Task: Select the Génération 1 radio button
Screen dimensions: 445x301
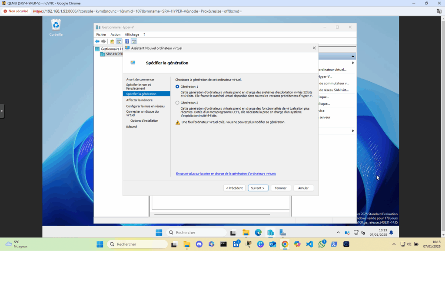Action: pyautogui.click(x=177, y=87)
